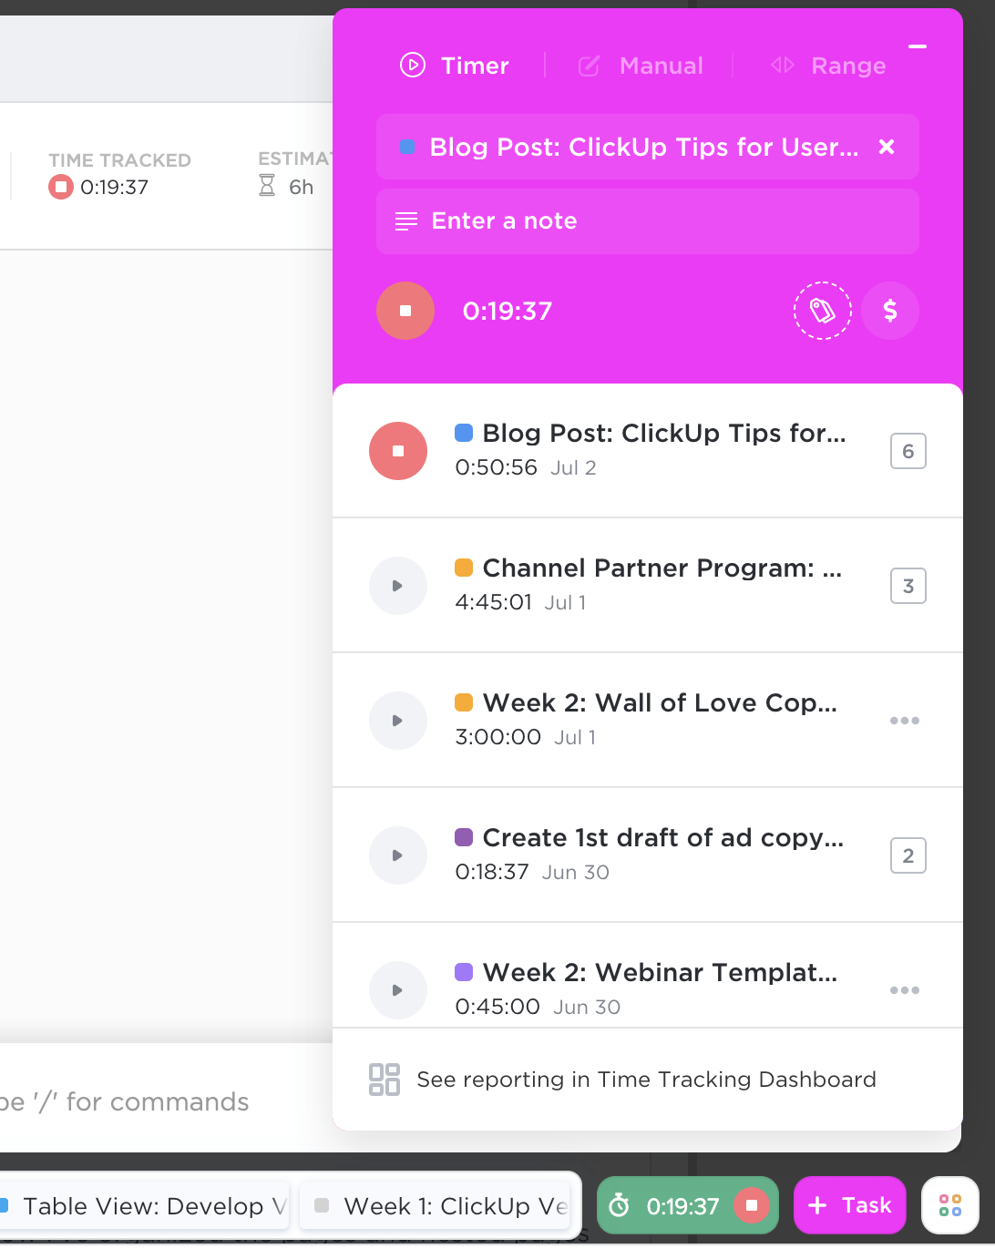This screenshot has width=995, height=1249.
Task: Stop timer from the green bottom bar
Action: click(752, 1205)
